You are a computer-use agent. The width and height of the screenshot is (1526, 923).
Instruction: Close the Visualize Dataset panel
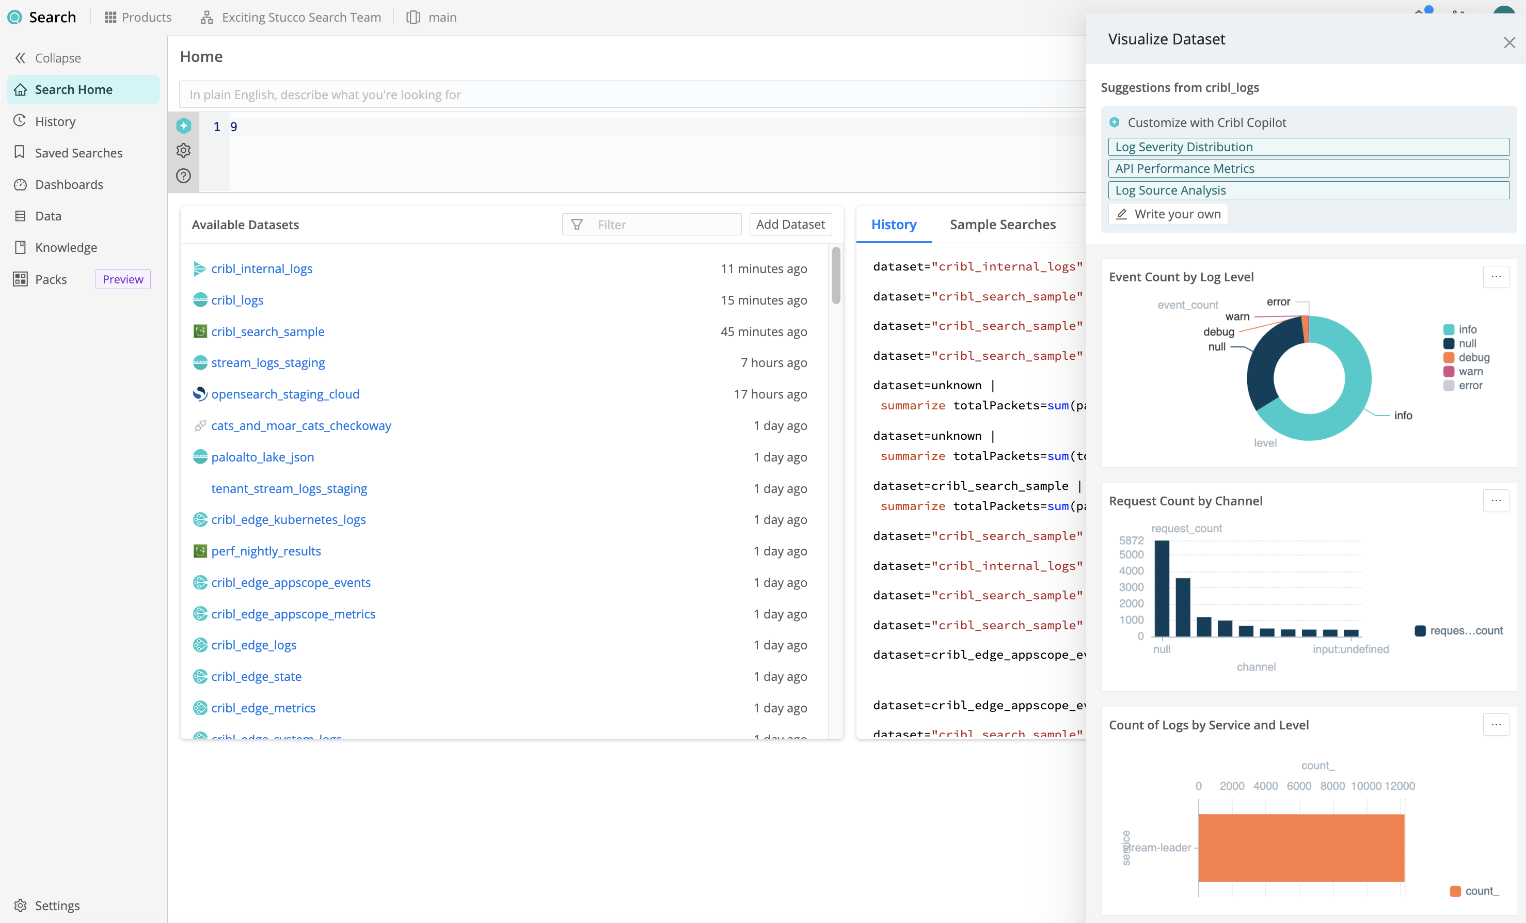click(x=1509, y=42)
